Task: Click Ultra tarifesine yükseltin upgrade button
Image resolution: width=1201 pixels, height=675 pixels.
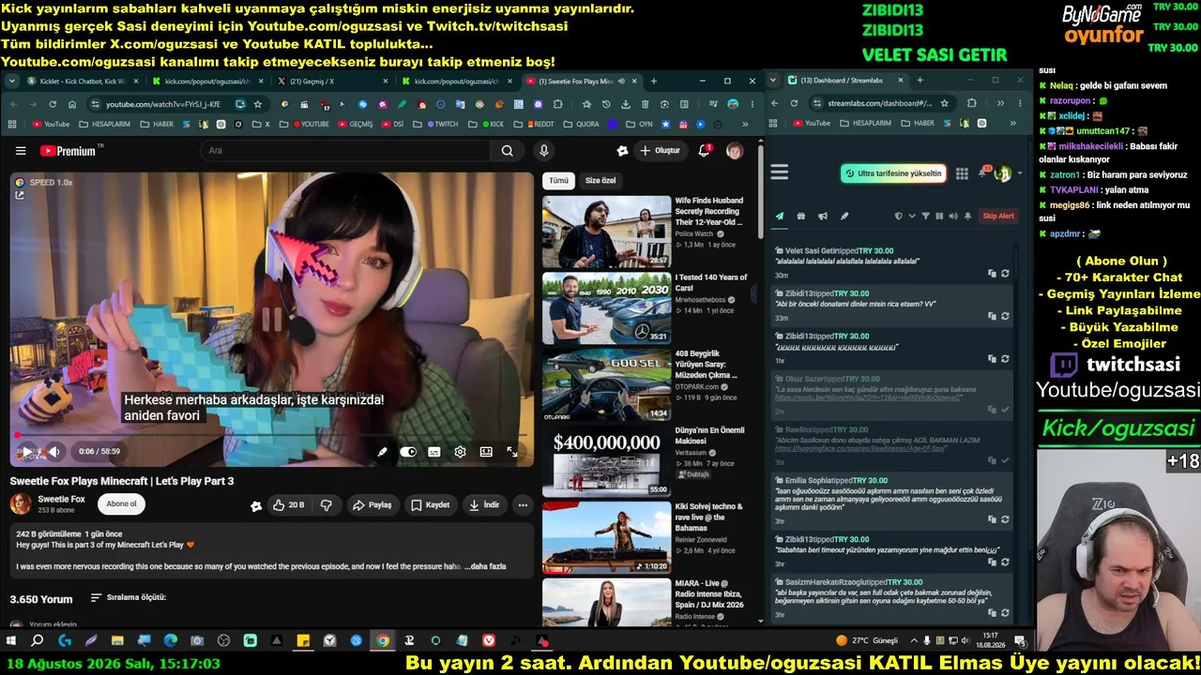Action: (x=893, y=173)
